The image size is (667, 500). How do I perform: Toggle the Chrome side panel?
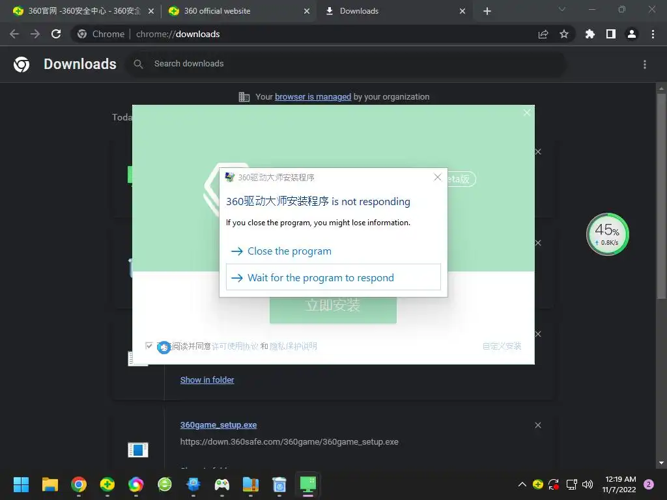pos(611,34)
